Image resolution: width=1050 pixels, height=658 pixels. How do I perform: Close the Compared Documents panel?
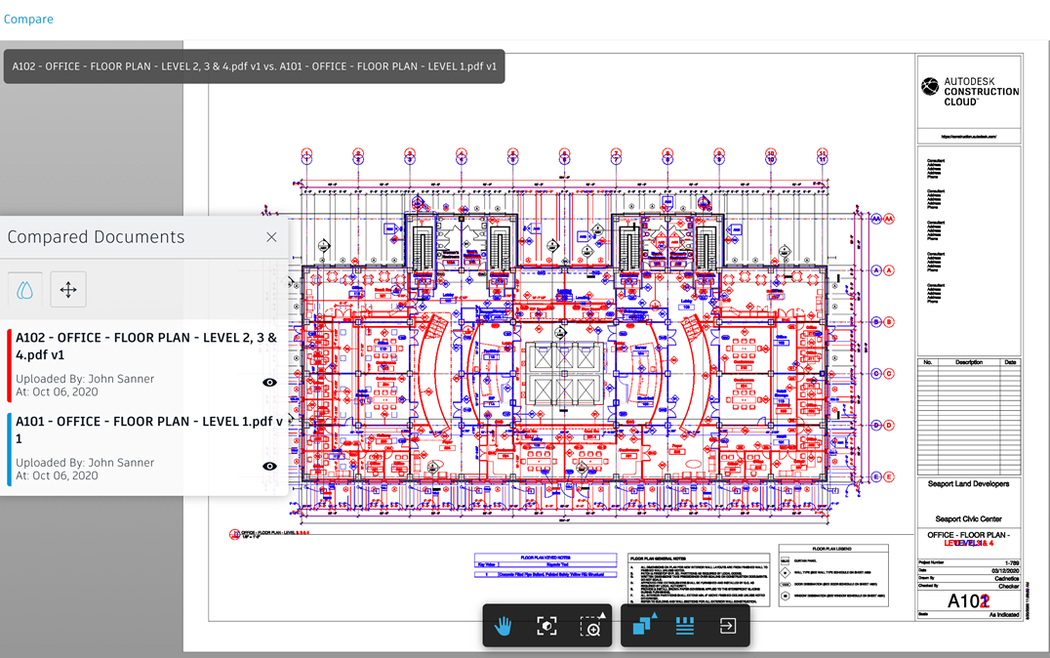click(271, 237)
